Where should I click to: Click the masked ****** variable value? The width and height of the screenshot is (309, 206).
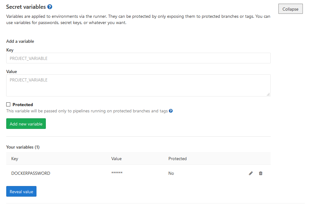117,173
